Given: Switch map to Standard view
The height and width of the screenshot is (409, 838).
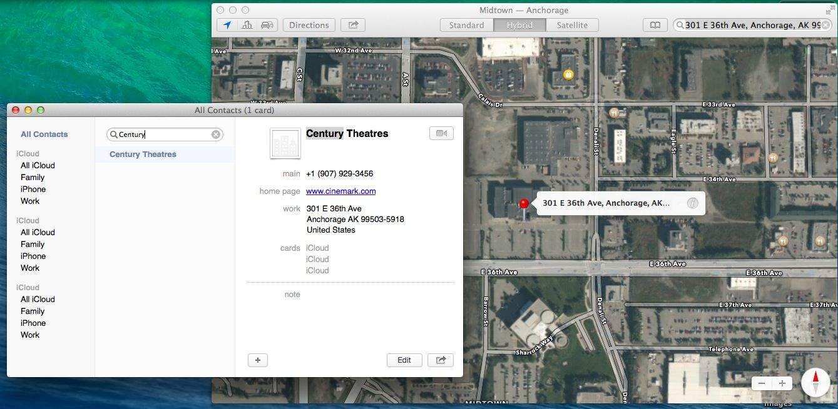Looking at the screenshot, I should tap(466, 25).
